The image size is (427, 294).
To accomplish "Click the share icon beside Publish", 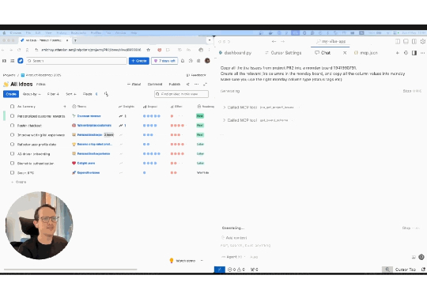I will pyautogui.click(x=187, y=84).
